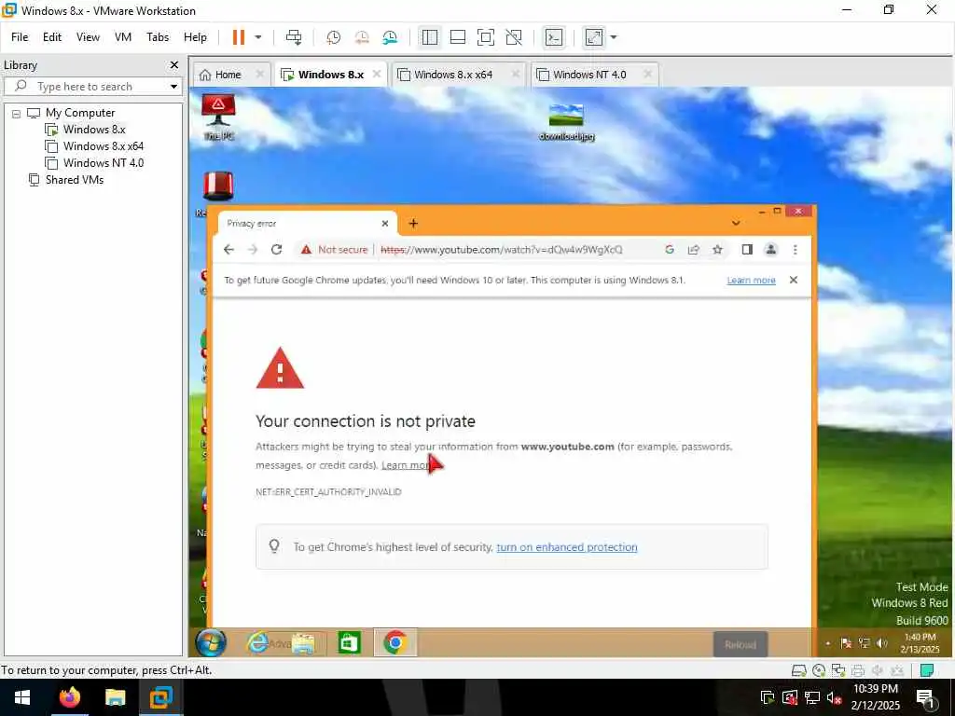955x716 pixels.
Task: Open the VM menu
Action: click(123, 37)
